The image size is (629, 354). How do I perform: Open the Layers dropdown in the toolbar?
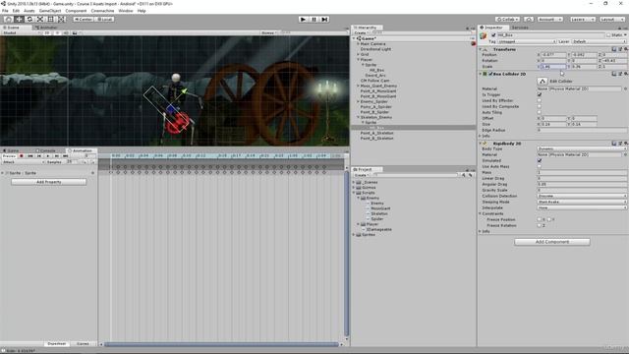tap(582, 20)
